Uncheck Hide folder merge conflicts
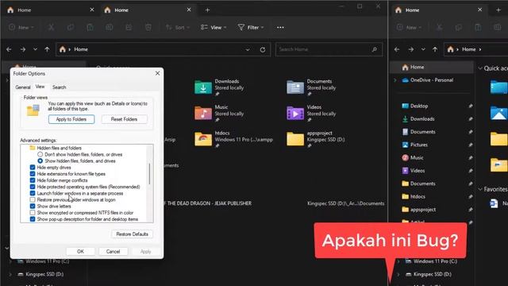508x286 pixels. pos(33,180)
